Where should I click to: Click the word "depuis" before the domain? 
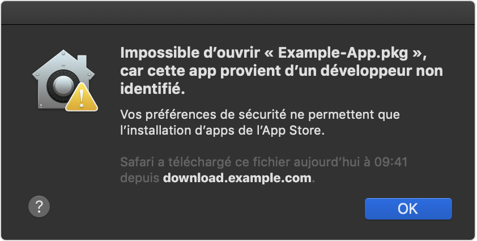pos(140,178)
